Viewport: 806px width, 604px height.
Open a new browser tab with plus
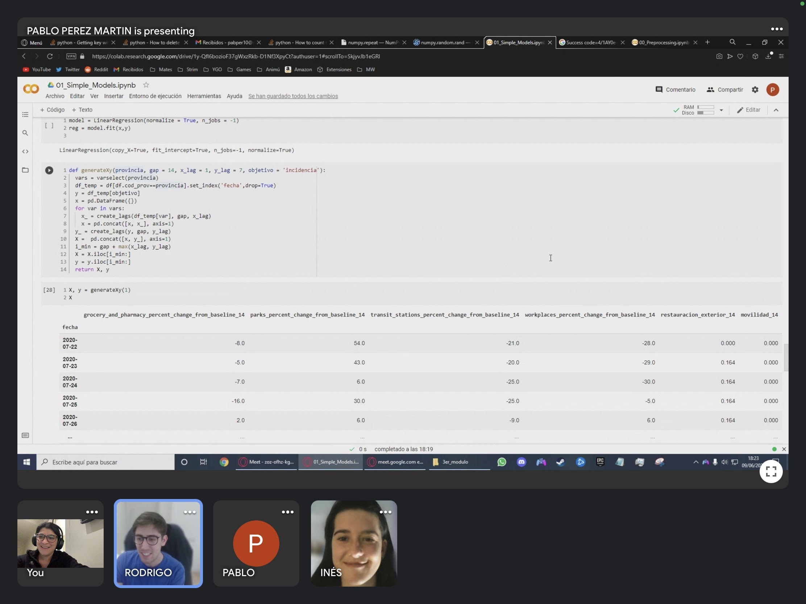click(x=707, y=42)
